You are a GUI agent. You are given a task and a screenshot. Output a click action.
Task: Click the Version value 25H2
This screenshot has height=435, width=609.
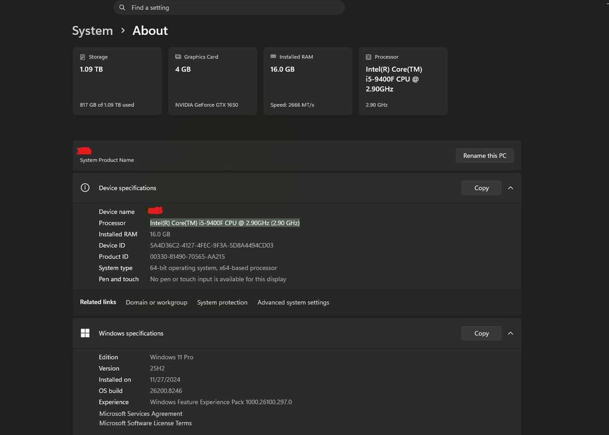click(157, 368)
